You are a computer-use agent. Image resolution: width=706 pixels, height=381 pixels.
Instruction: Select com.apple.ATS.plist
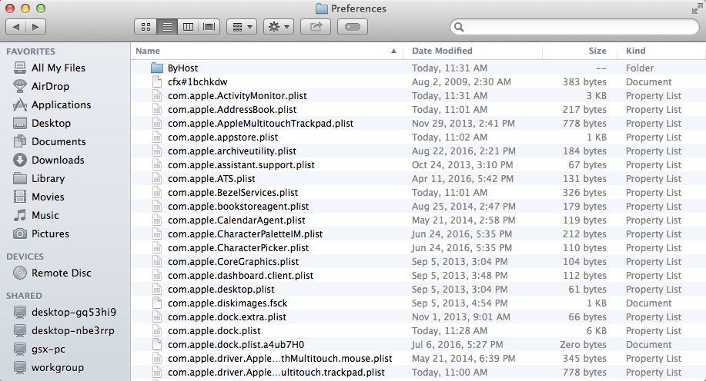point(211,179)
